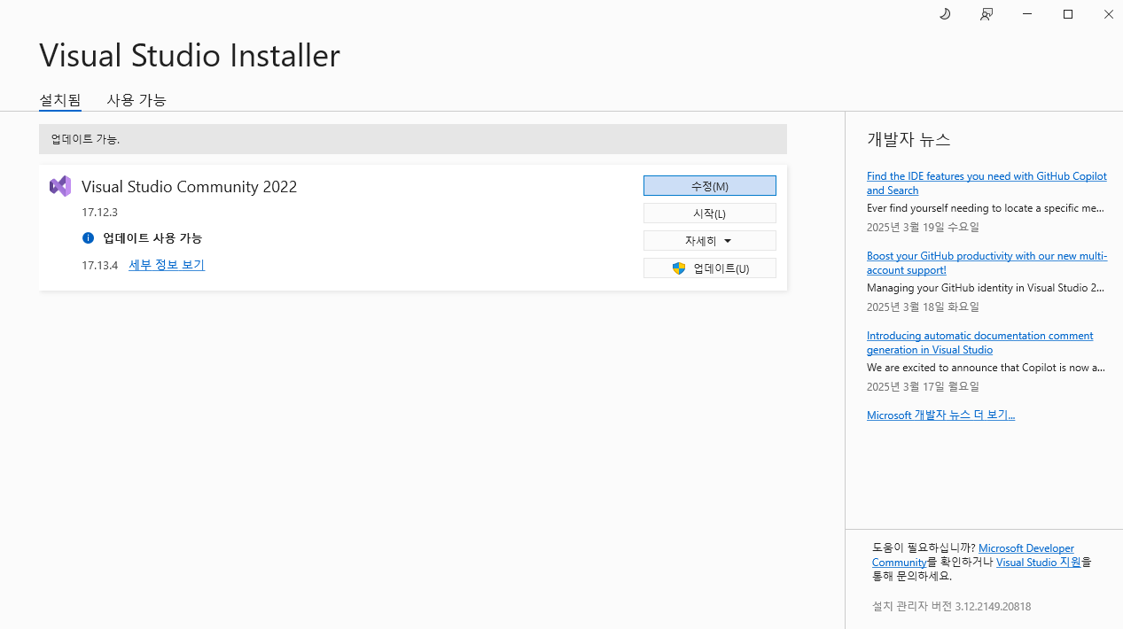Screen dimensions: 1123x629
Task: Click the date 2025년 3월 17일 월요일
Action: coord(923,386)
